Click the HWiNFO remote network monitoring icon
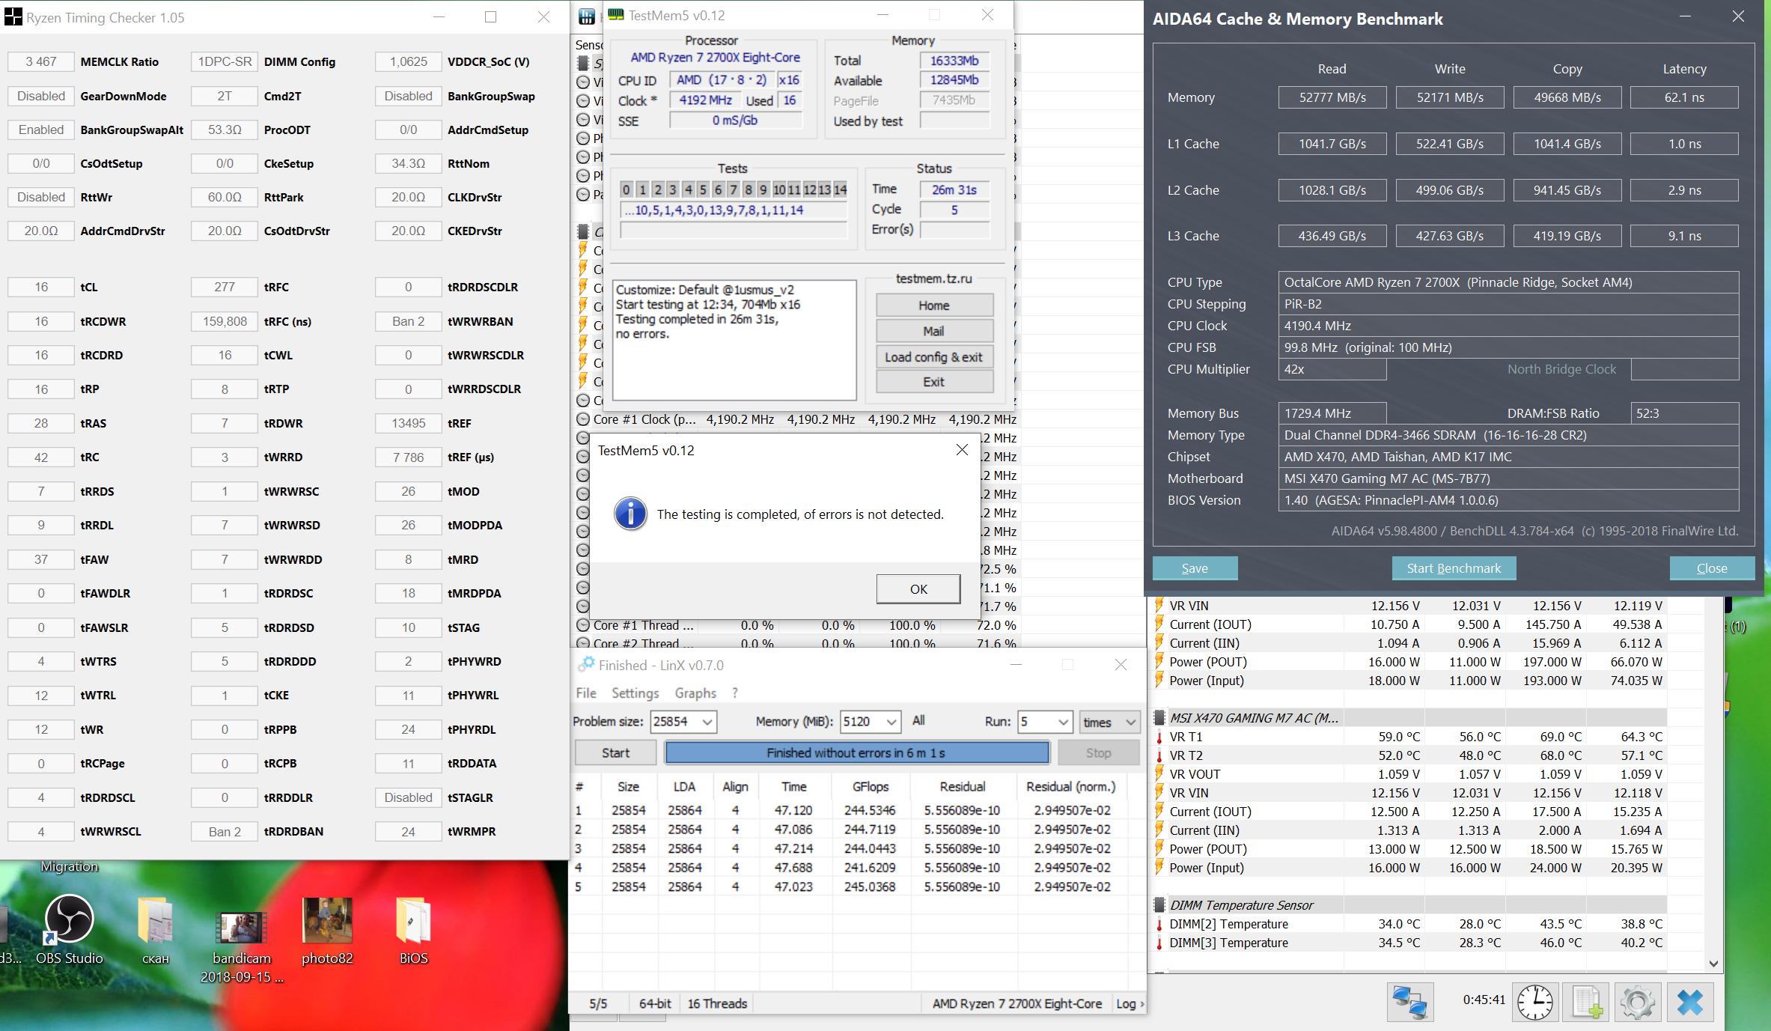The width and height of the screenshot is (1771, 1031). 1409,1002
